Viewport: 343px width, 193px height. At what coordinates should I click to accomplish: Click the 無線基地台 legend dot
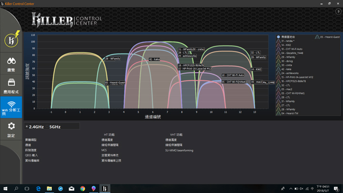(x=279, y=37)
